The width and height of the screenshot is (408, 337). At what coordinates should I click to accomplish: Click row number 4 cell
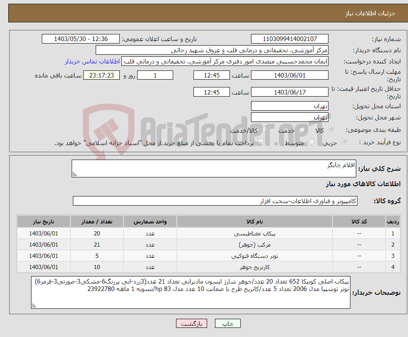coord(393,267)
